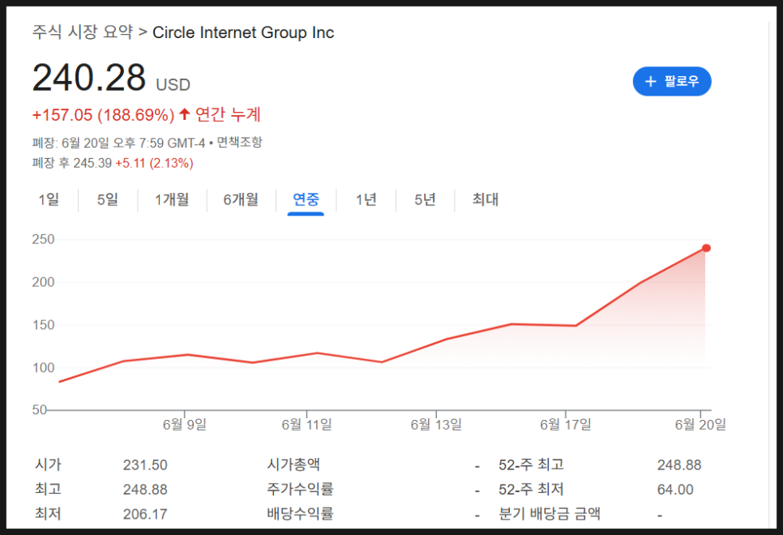This screenshot has width=783, height=535.
Task: Click the 240.28 current price
Action: (89, 78)
